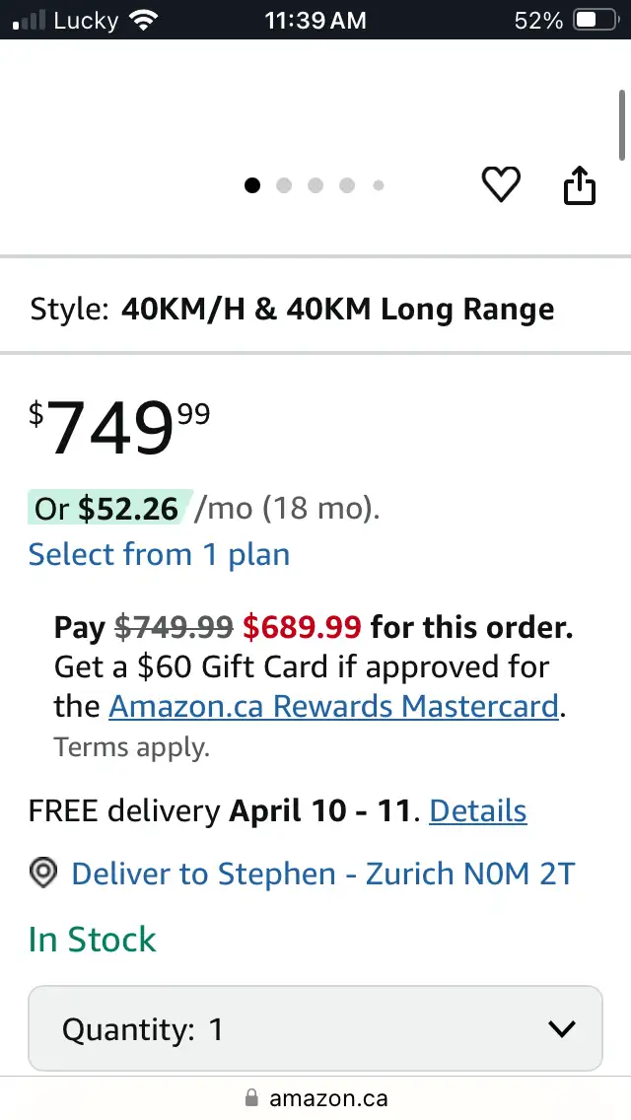Screen dimensions: 631x1120
Task: Tap the Quantity dropdown chevron arrow
Action: tap(561, 1029)
